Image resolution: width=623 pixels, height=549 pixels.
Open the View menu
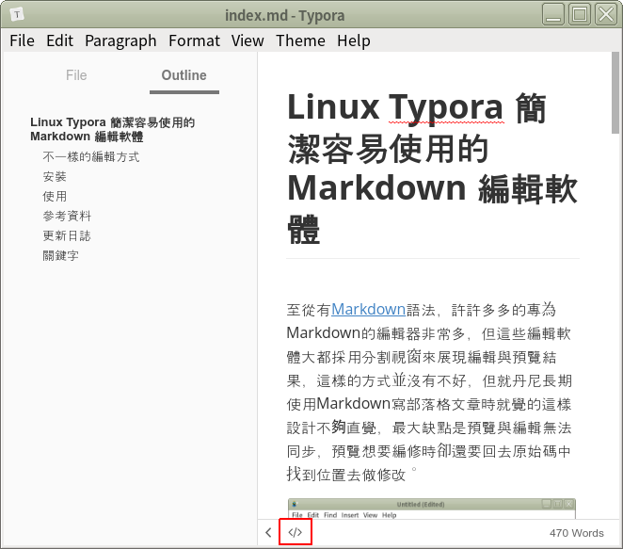(248, 40)
